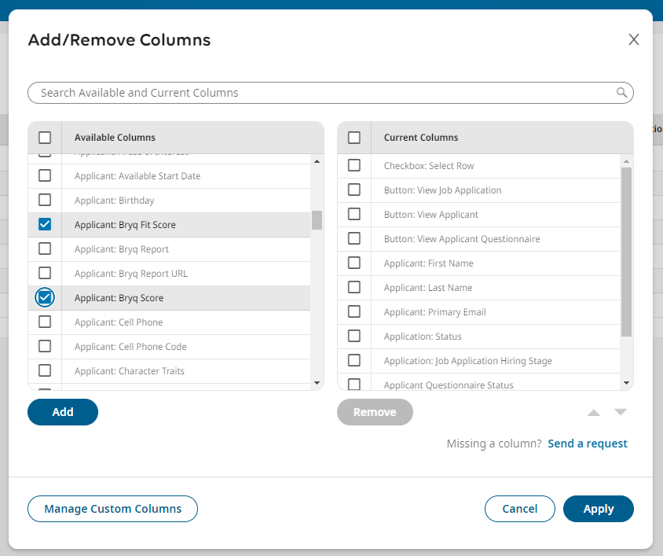This screenshot has width=663, height=556.
Task: Select all Available Columns header checkbox
Action: (x=45, y=138)
